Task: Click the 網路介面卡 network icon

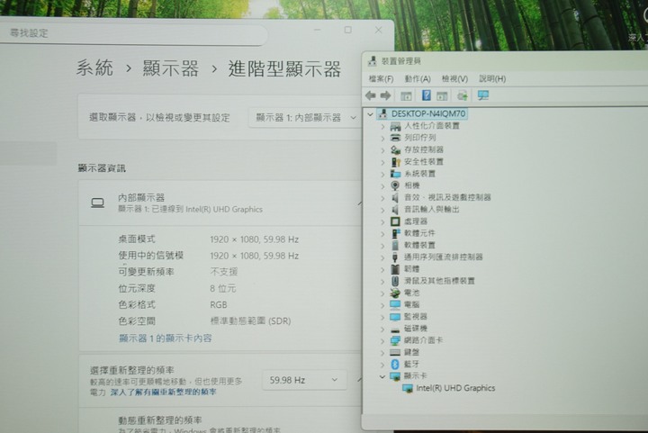Action: coord(395,340)
